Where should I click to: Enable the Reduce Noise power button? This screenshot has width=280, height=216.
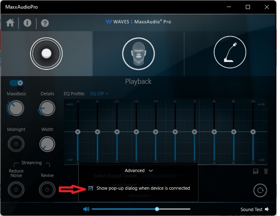[16, 190]
